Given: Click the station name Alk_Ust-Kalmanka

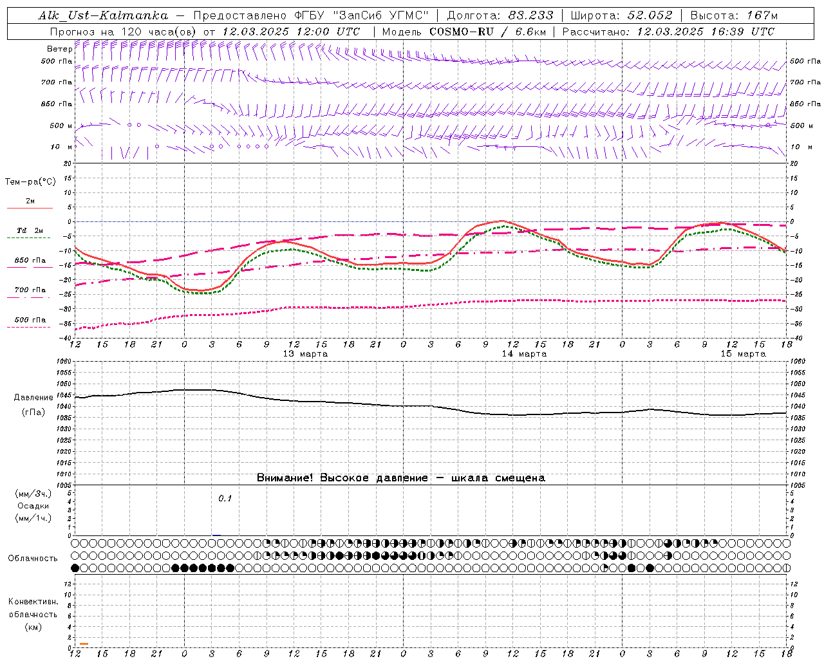Looking at the screenshot, I should (103, 15).
